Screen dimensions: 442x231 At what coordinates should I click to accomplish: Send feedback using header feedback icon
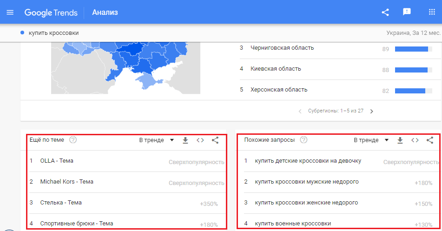[407, 12]
